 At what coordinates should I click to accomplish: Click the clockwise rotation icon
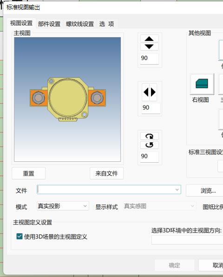pos(150,136)
